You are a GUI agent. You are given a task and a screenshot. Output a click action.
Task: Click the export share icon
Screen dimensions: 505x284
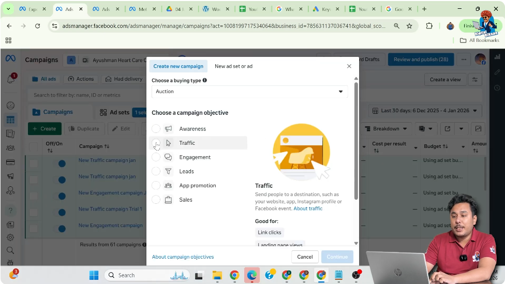click(x=448, y=128)
